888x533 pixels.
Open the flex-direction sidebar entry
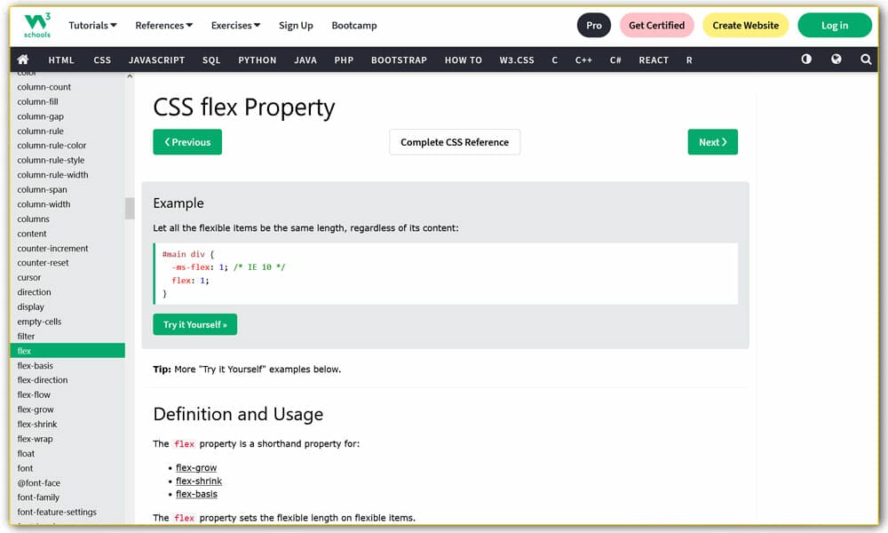[41, 379]
